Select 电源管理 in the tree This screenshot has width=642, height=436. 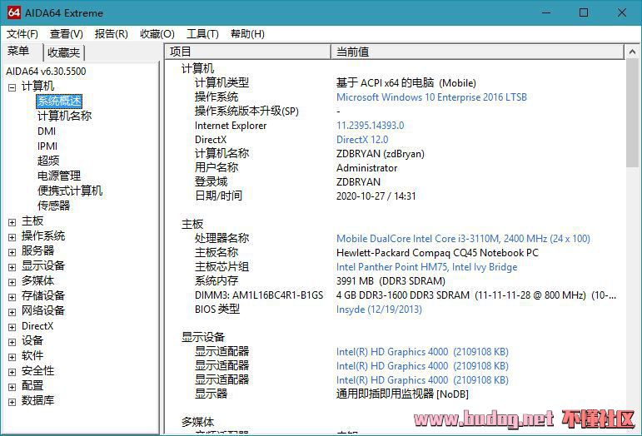(59, 176)
